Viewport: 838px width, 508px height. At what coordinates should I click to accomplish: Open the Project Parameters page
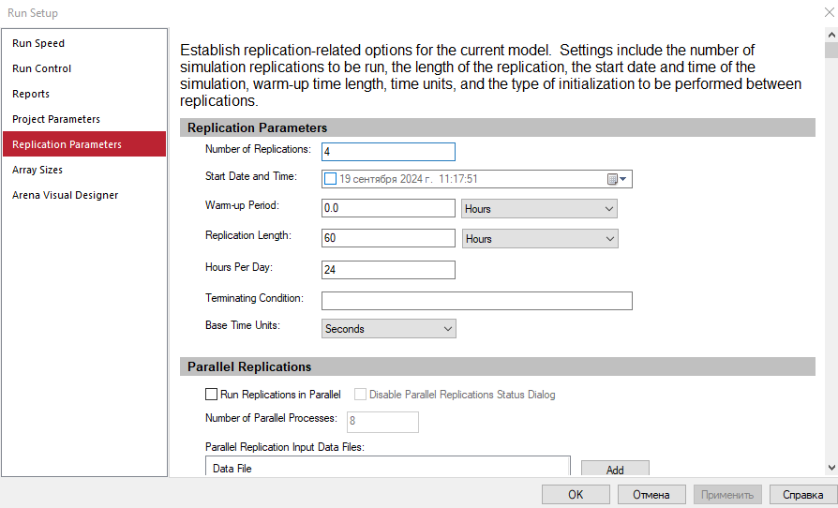56,119
